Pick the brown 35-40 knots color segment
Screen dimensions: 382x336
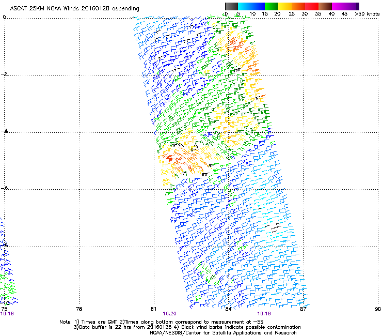coord(325,6)
